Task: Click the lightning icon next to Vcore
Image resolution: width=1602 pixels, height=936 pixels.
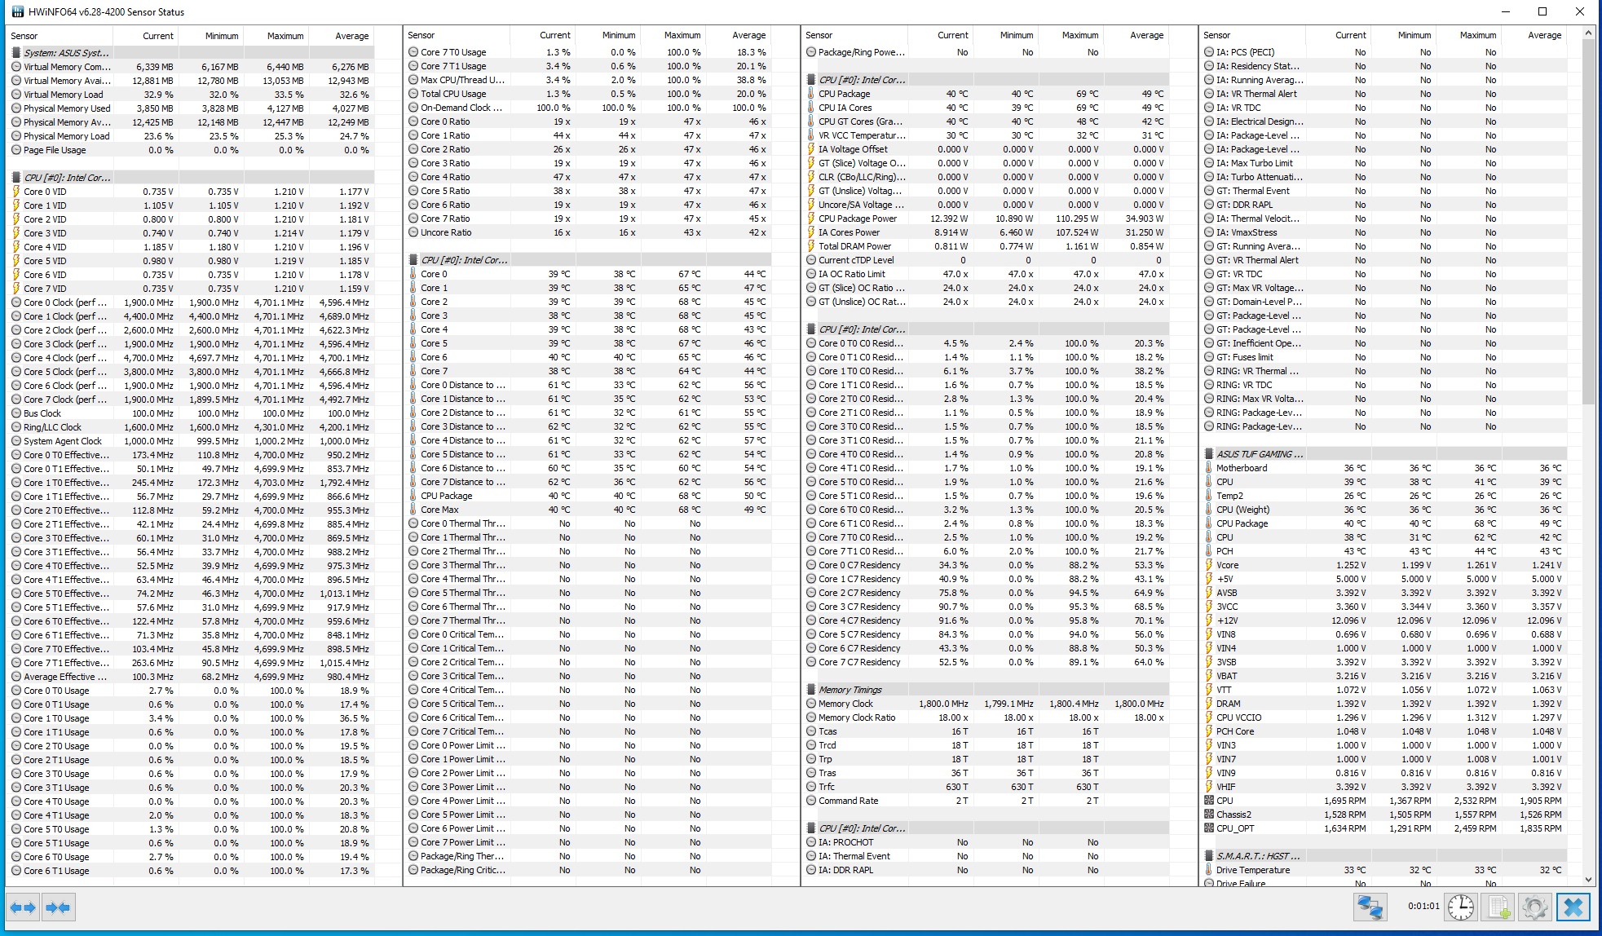Action: 1209,565
